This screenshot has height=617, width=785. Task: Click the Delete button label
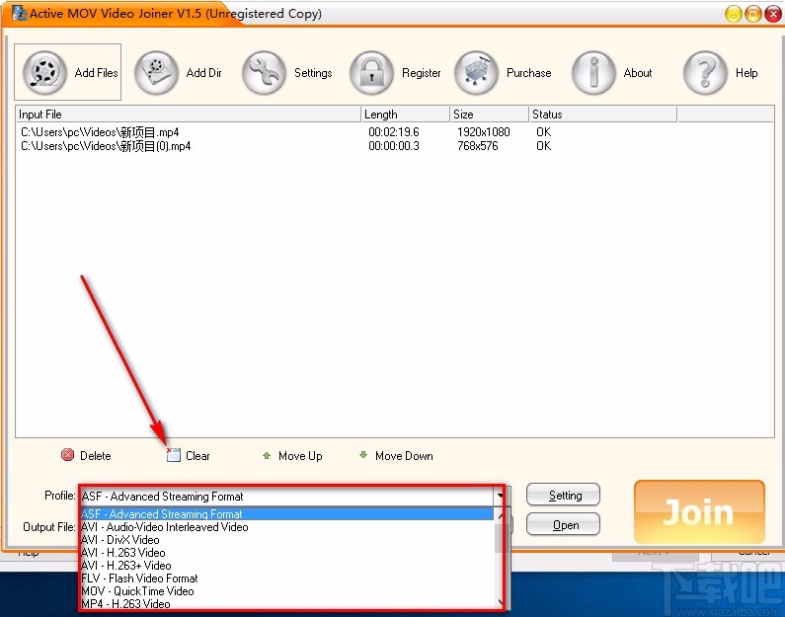(96, 456)
